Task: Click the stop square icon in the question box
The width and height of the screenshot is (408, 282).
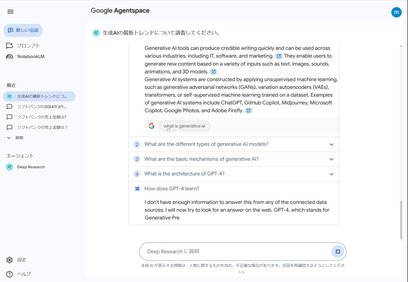Action: click(x=337, y=251)
